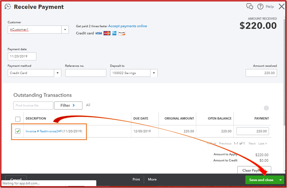Click the 100022 Savings deposit field
This screenshot has width=287, height=188.
[x=130, y=73]
